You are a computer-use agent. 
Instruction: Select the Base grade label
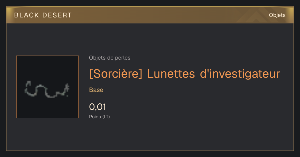(x=96, y=90)
